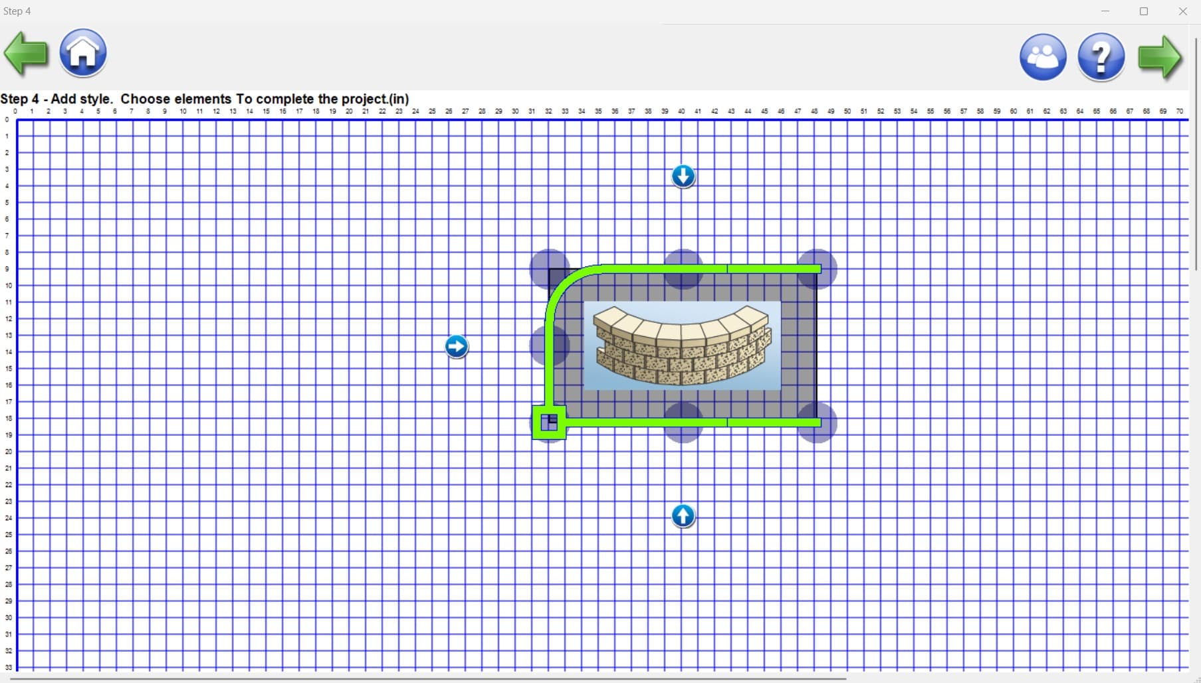
Task: Click the contacts/people icon
Action: (1042, 56)
